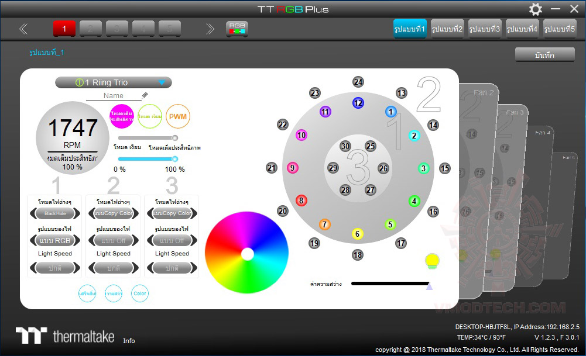Viewport: 586px width, 356px height.
Task: Open the settings gear in title bar
Action: click(x=535, y=9)
